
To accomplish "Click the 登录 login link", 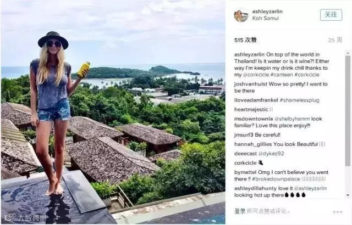I will coord(240,211).
